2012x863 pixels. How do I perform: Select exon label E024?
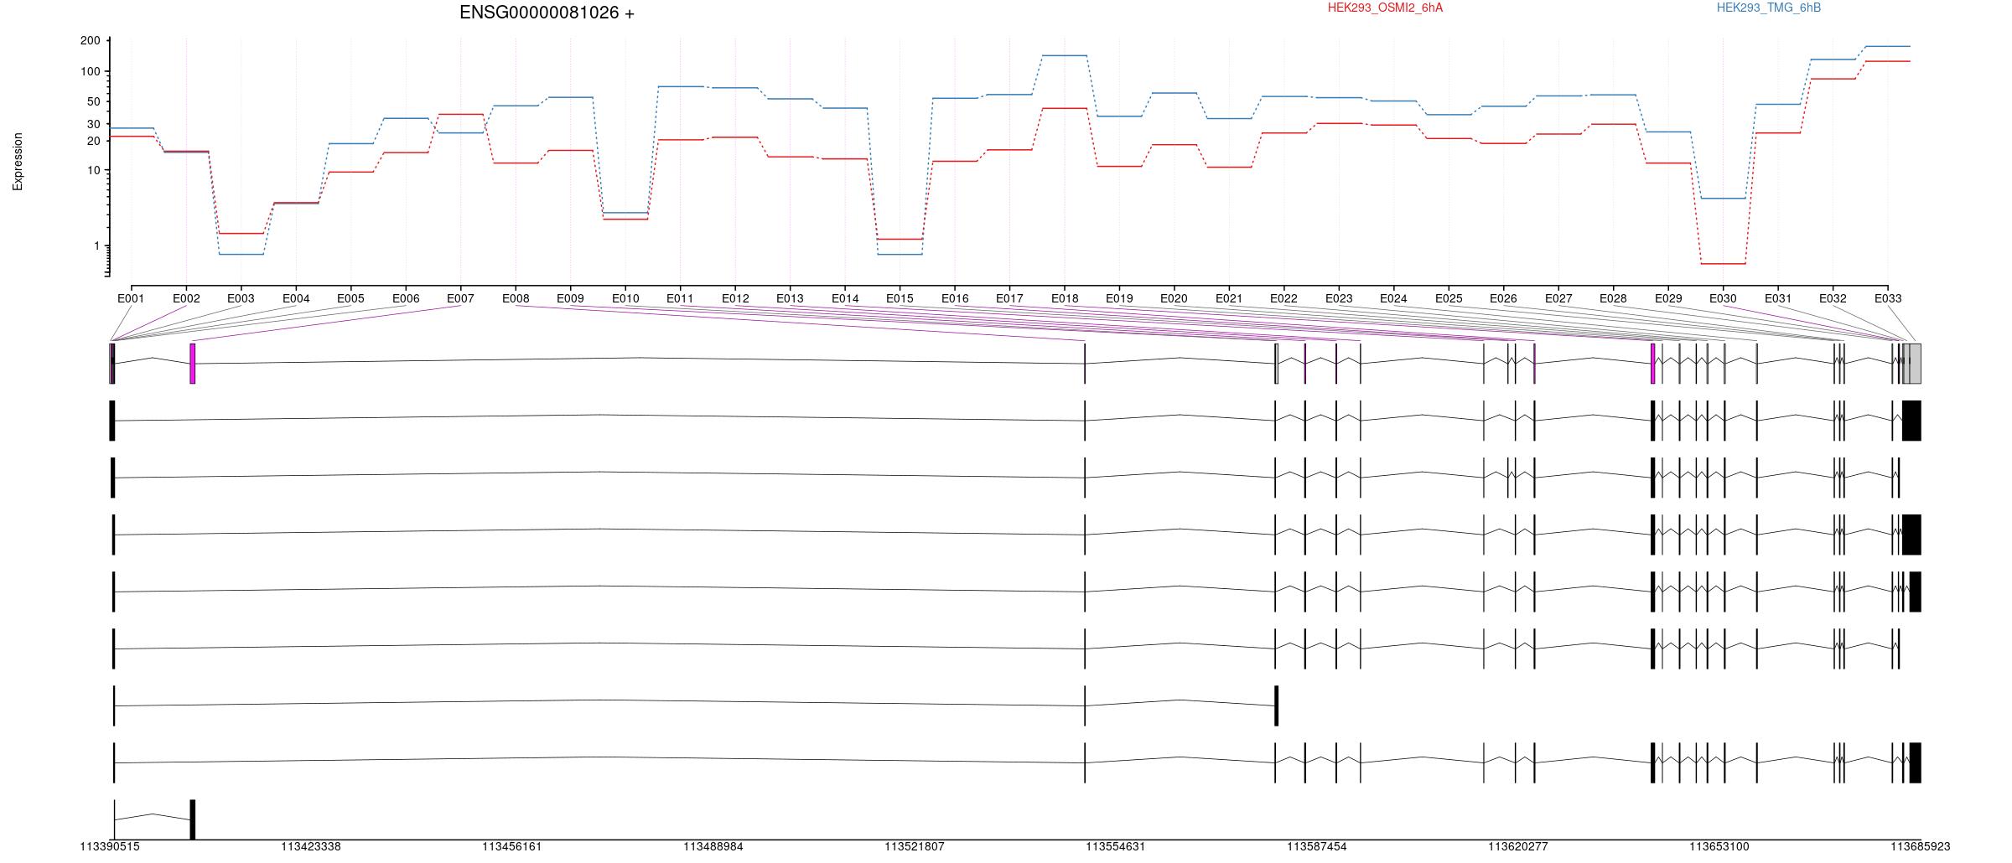(x=1393, y=298)
